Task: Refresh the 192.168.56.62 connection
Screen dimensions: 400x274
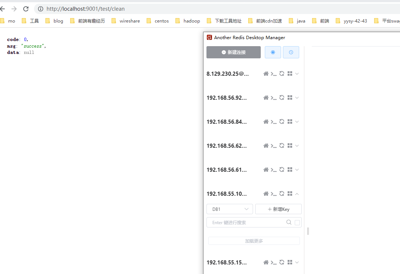Action: [x=282, y=145]
